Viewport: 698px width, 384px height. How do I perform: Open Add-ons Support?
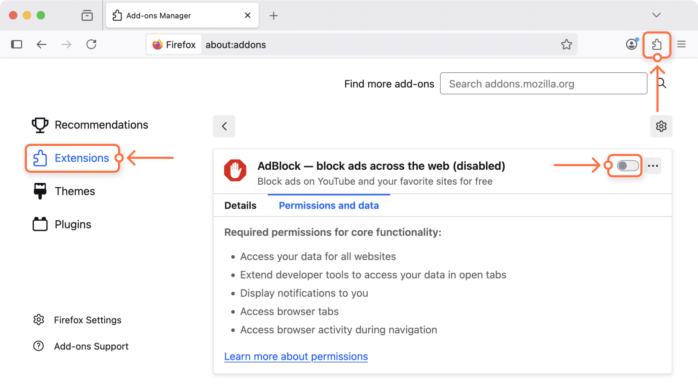pyautogui.click(x=91, y=346)
